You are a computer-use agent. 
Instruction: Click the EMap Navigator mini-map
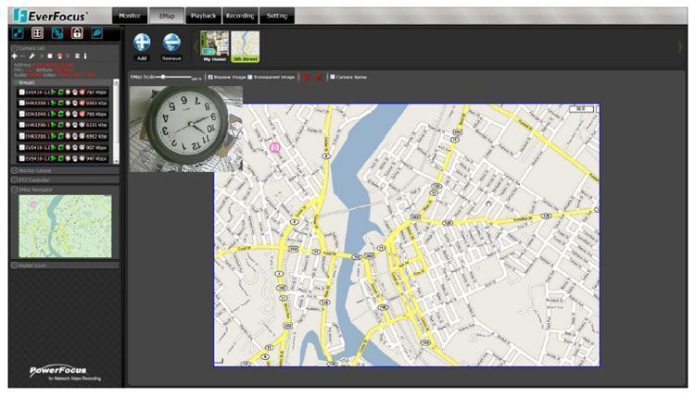coord(65,226)
